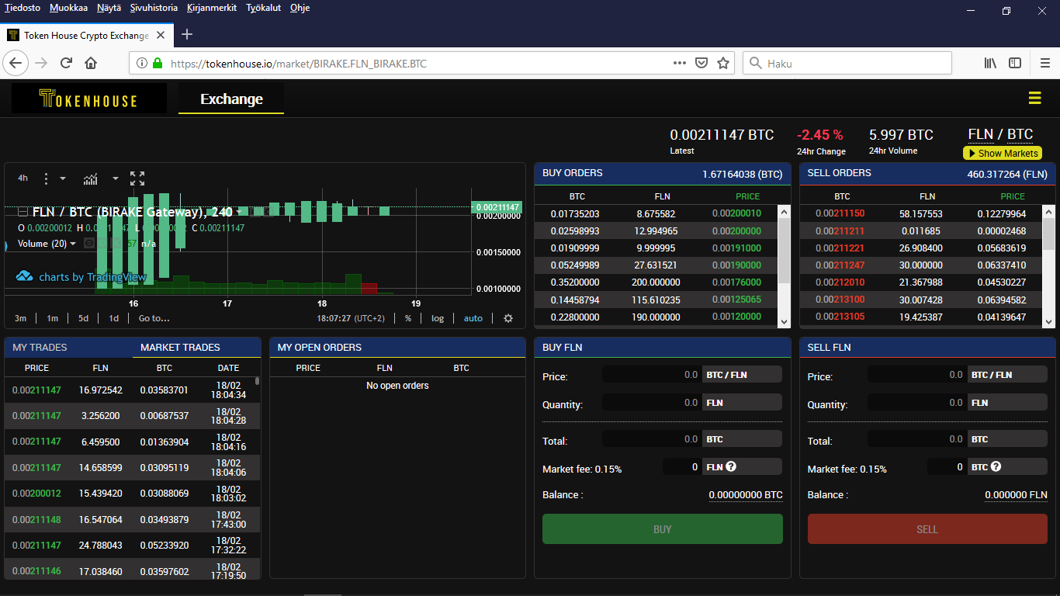Click the TokenHouse logo
1060x596 pixels.
(89, 99)
